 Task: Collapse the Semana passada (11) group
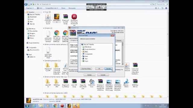(44, 61)
